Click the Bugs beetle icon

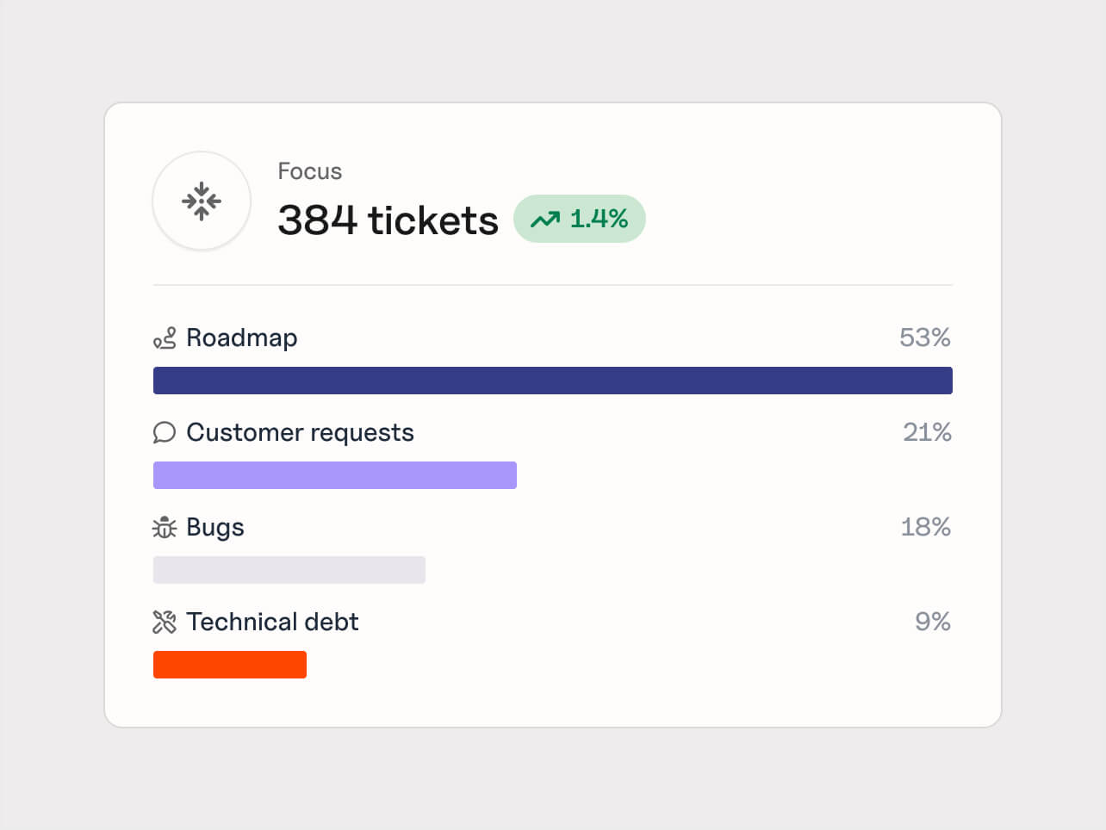pos(165,527)
